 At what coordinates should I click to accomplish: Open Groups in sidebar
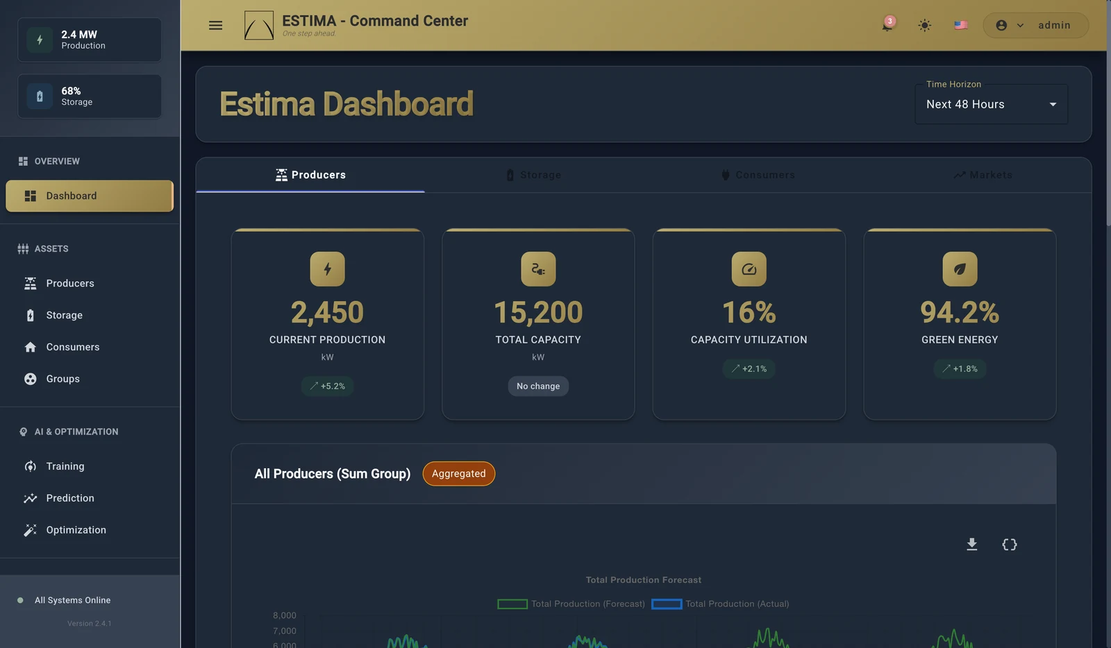(90, 379)
